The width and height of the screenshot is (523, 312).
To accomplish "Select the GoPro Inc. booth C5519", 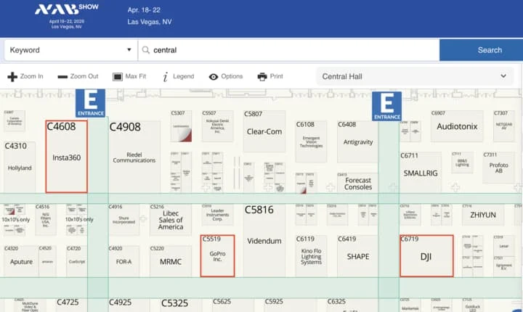I will (x=217, y=256).
